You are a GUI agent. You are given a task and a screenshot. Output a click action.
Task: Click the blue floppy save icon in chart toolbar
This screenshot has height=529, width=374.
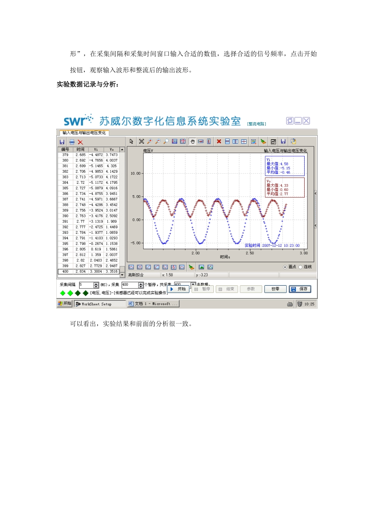click(283, 141)
